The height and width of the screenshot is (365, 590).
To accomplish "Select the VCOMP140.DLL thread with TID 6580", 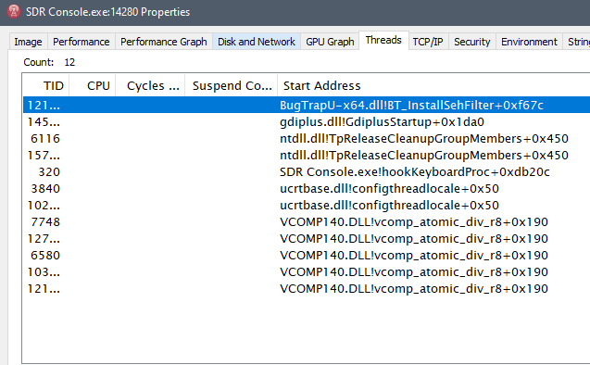I will click(307, 255).
